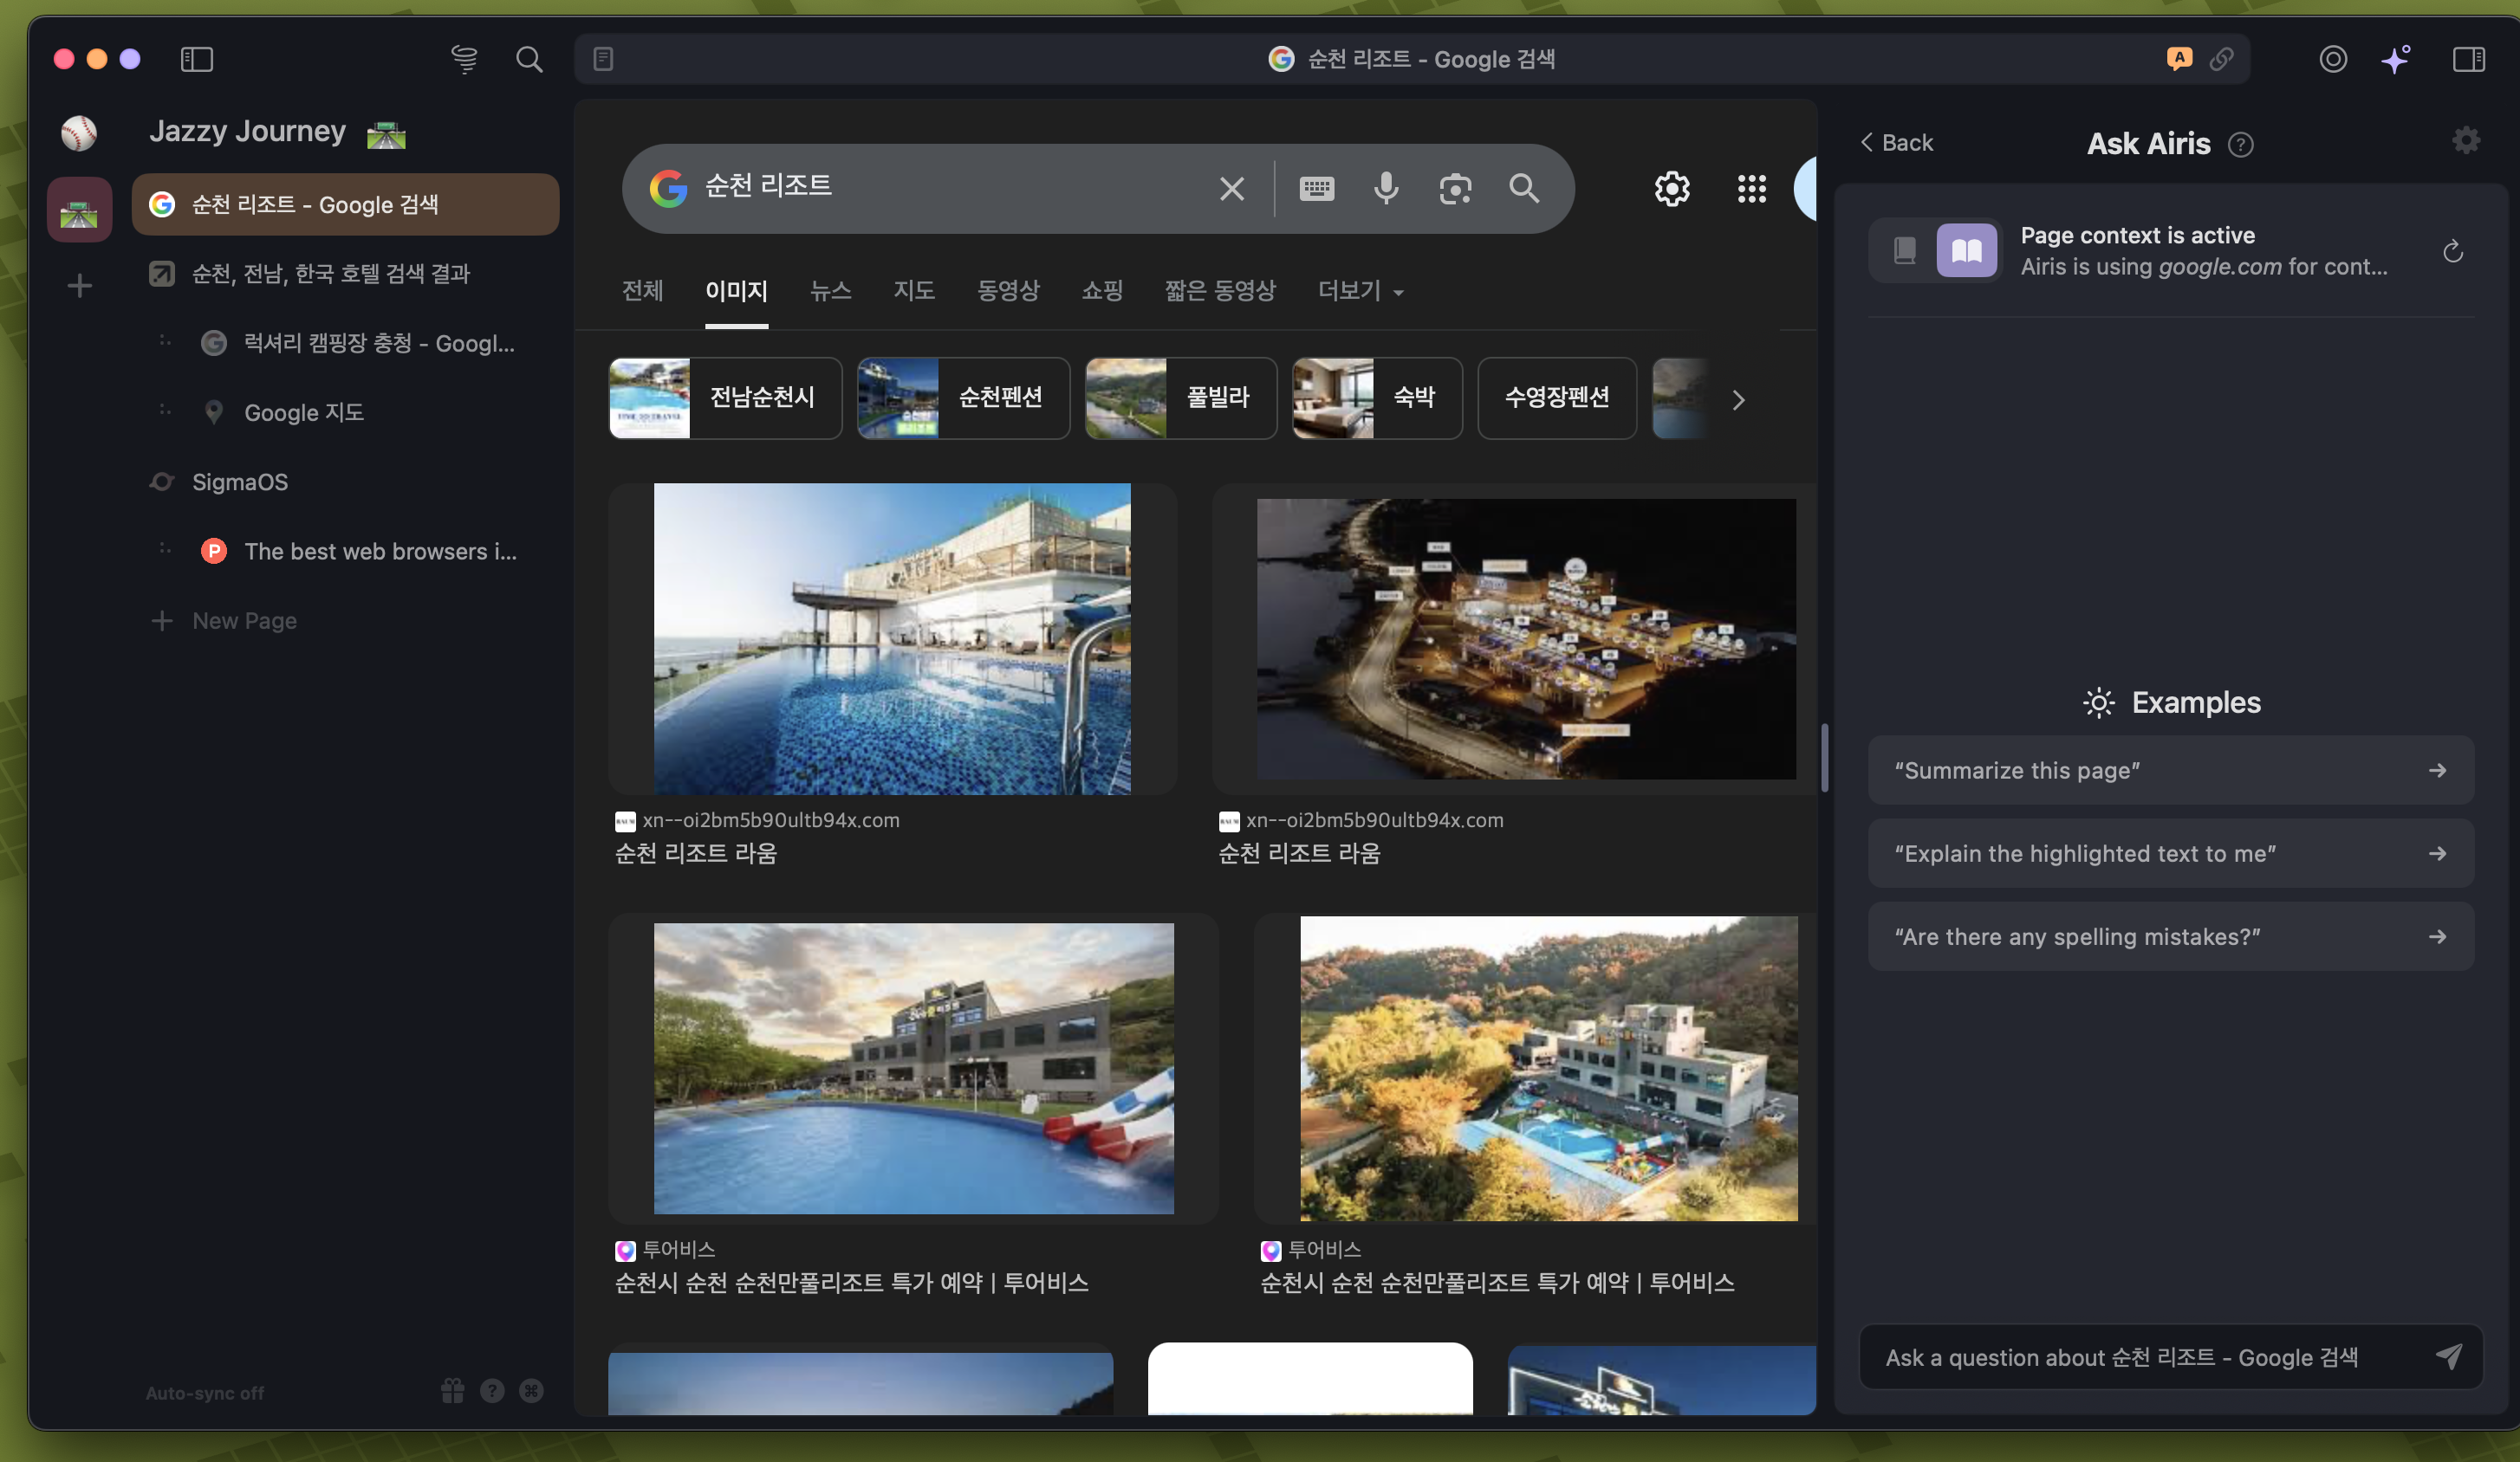Open Google apps grid icon
Viewport: 2520px width, 1462px height.
[x=1751, y=188]
